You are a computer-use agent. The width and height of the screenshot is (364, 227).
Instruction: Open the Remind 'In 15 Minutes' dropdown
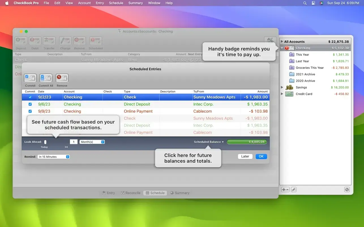[53, 157]
